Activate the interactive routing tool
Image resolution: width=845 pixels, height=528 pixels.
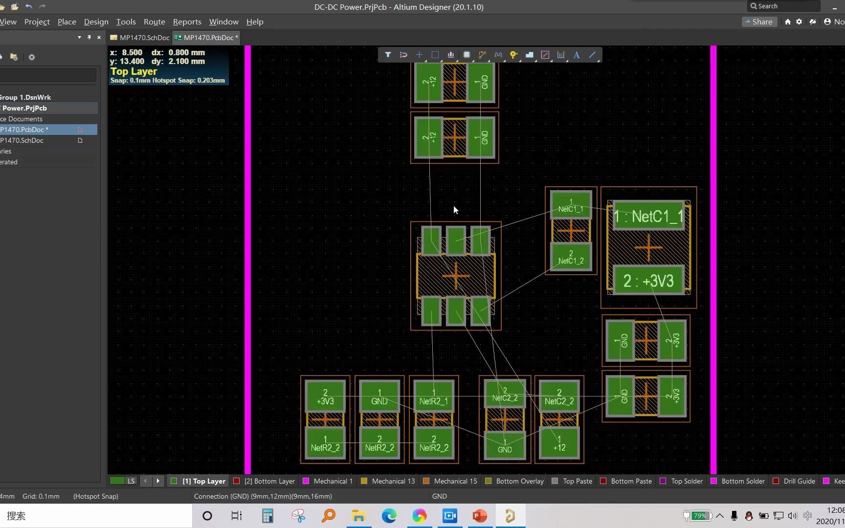coord(483,55)
